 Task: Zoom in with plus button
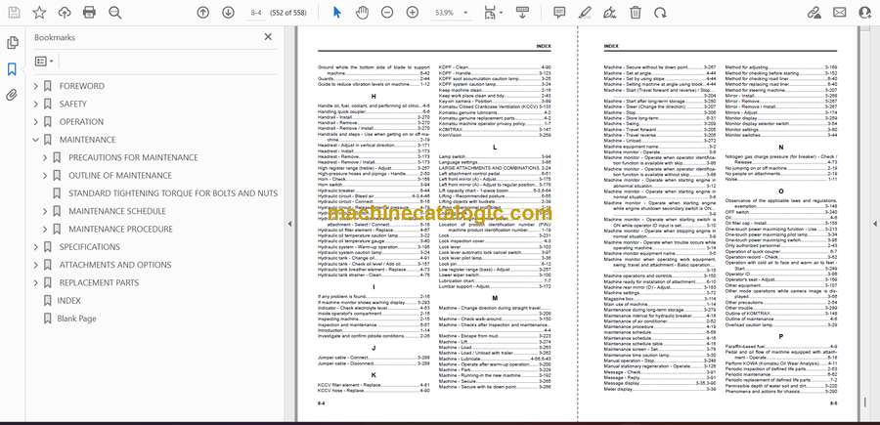(x=413, y=13)
